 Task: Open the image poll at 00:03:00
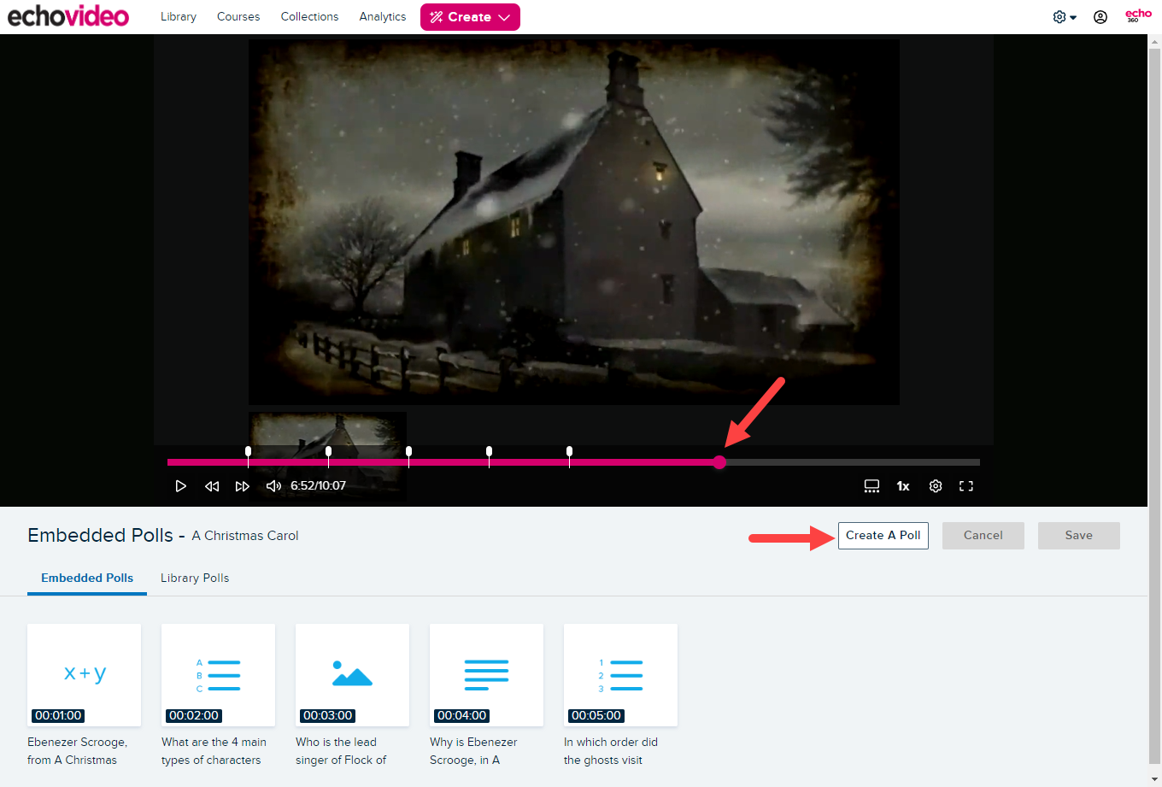click(x=352, y=675)
